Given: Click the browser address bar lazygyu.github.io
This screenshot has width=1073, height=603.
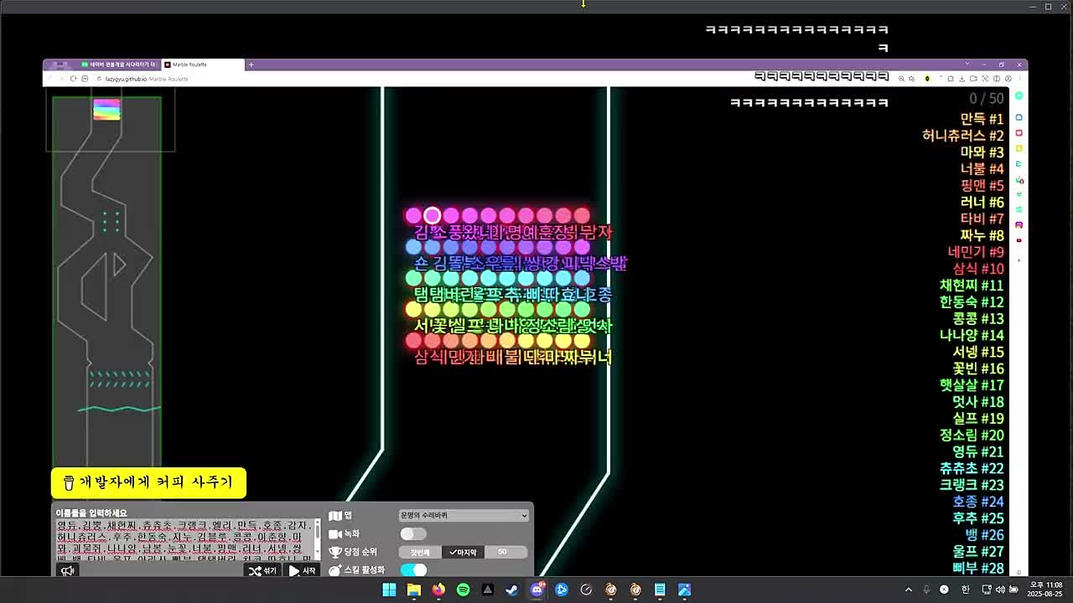Looking at the screenshot, I should 147,79.
